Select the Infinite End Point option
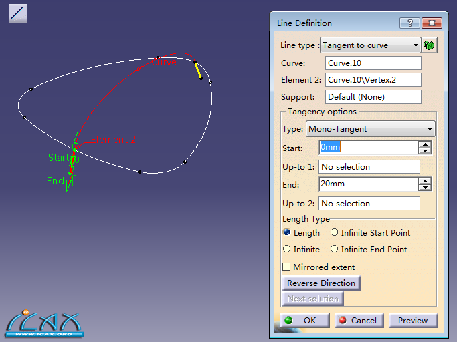Image resolution: width=457 pixels, height=342 pixels. point(335,249)
